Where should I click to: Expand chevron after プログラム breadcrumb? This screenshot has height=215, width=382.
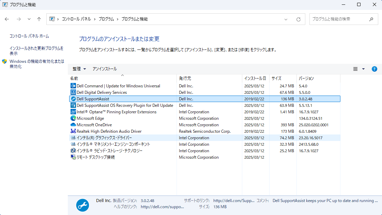118,19
